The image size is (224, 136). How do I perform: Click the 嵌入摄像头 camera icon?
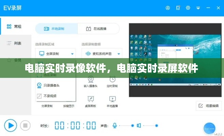91,80
